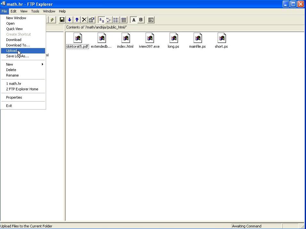Screen dimensions: 306x229
Task: Choose Rename from the File menu
Action: [x=23, y=75]
